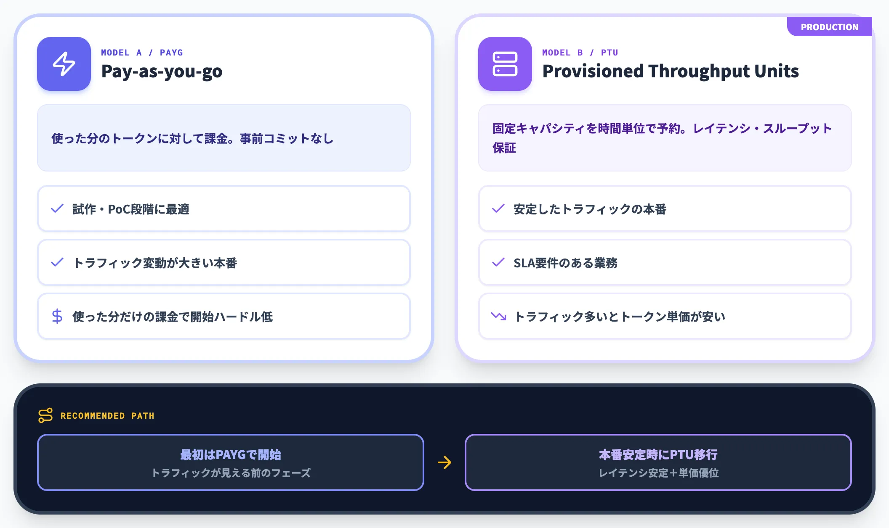Select the 本番安定時にPTU移行 step box
Screen dimensions: 889x528
(658, 462)
